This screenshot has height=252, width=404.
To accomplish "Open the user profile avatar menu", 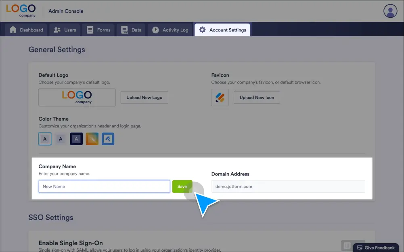I will pyautogui.click(x=390, y=11).
